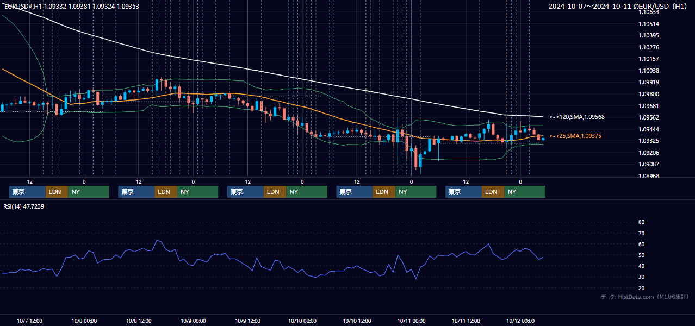Viewport: 695px width, 326px height.
Task: Click RSI scale level 50
Action: (641, 255)
